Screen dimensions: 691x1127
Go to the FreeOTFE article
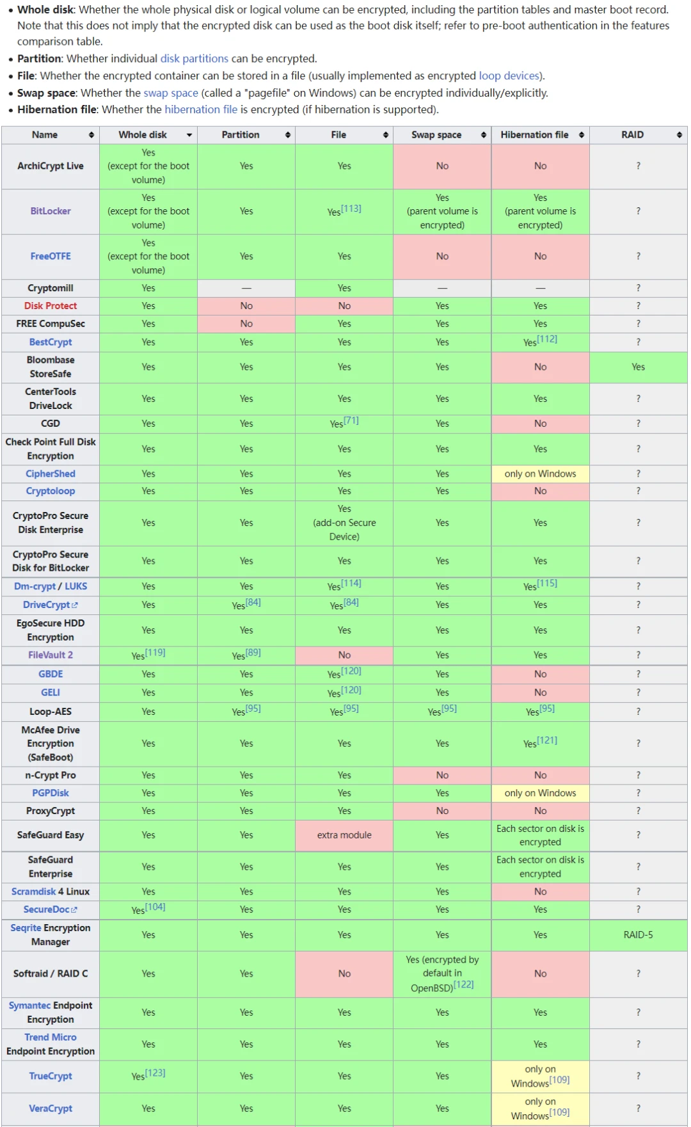click(x=51, y=256)
